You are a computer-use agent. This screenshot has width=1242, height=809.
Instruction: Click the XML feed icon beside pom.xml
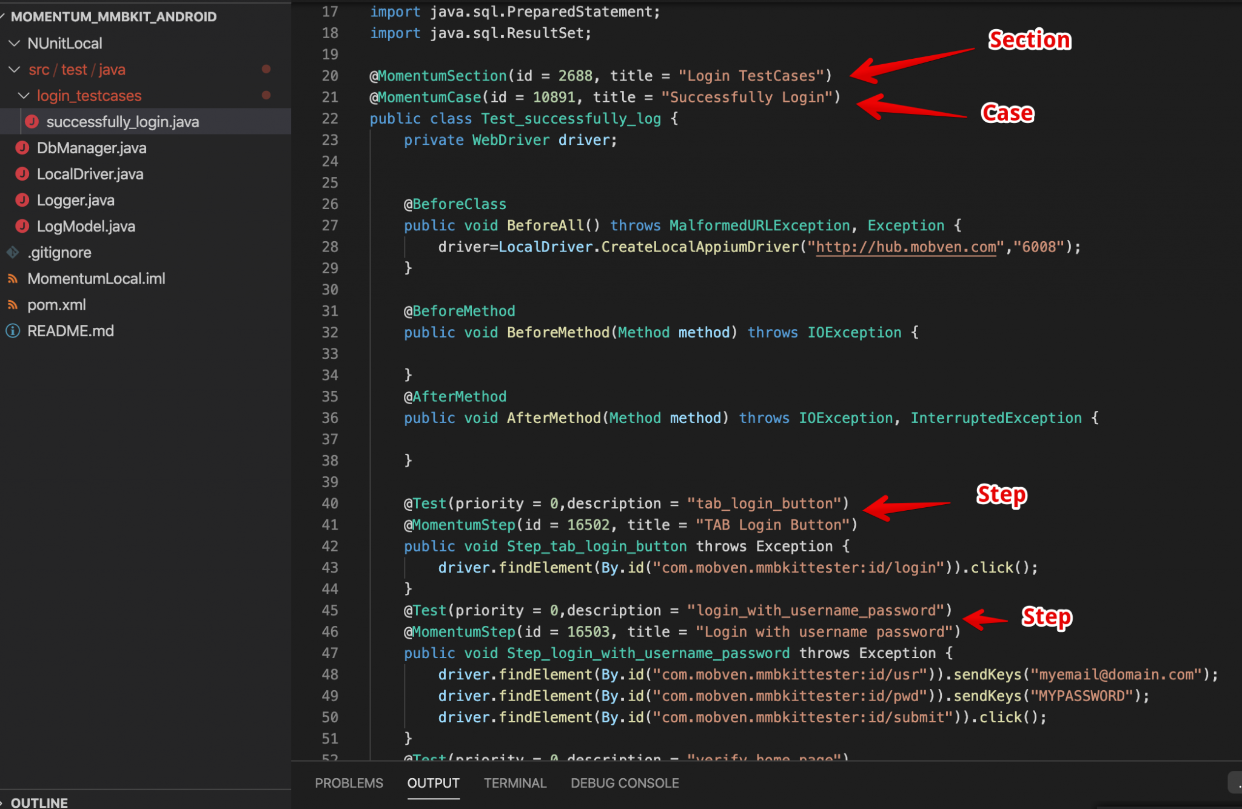coord(13,304)
